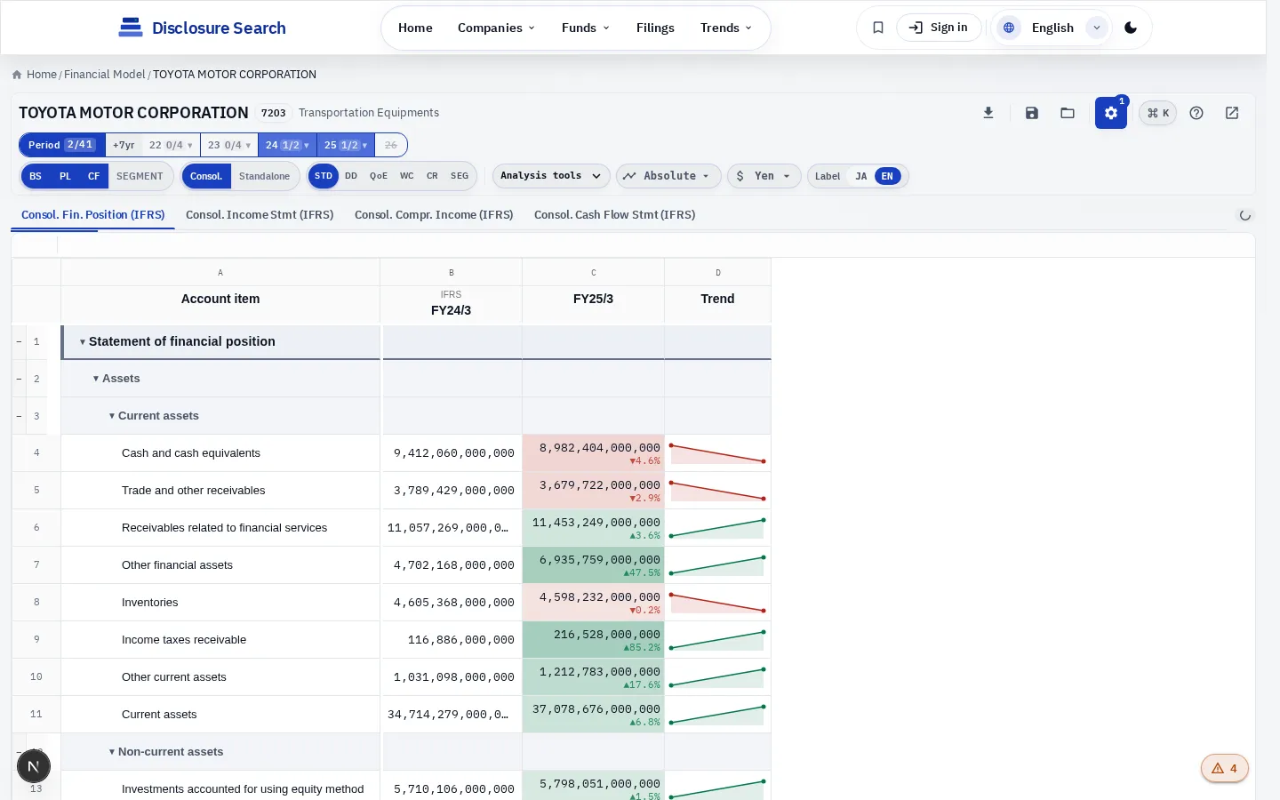Open the bookmark icon in header
This screenshot has height=800, width=1280.
click(x=878, y=28)
